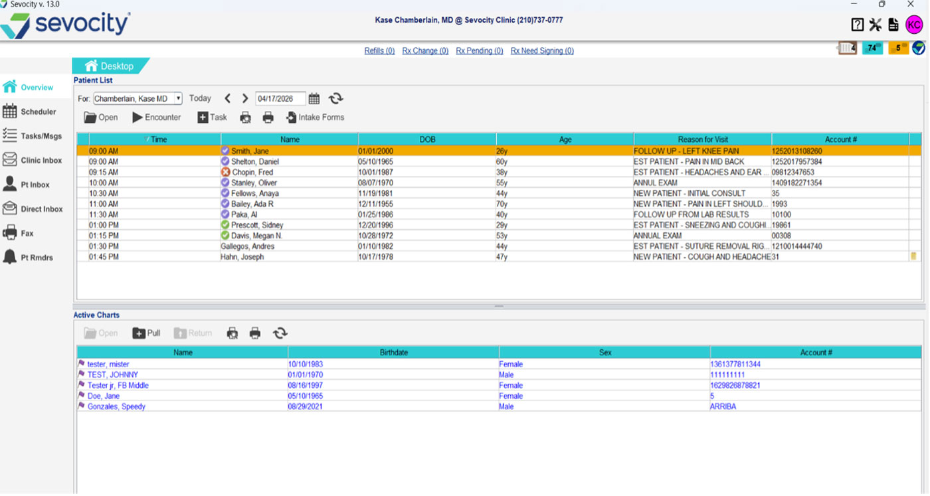
Task: Select Gallegos, Andres in patient list
Action: pos(247,246)
